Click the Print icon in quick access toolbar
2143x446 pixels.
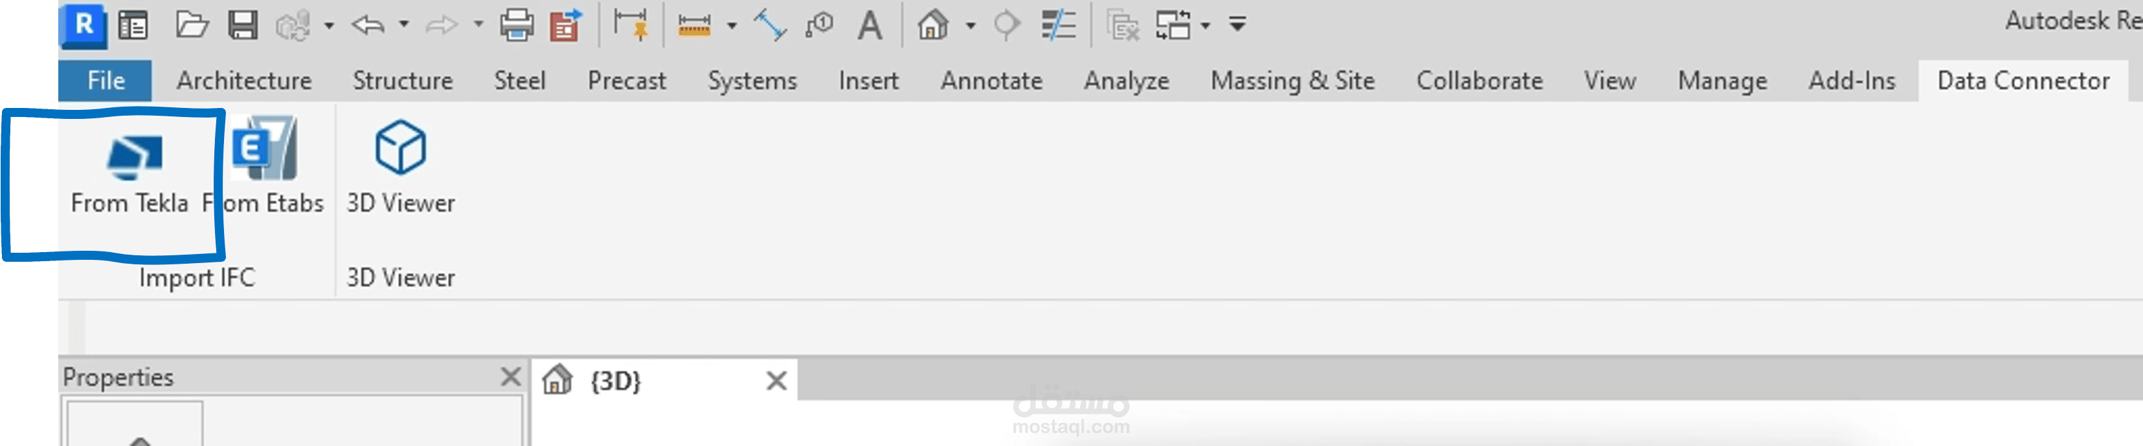point(516,25)
